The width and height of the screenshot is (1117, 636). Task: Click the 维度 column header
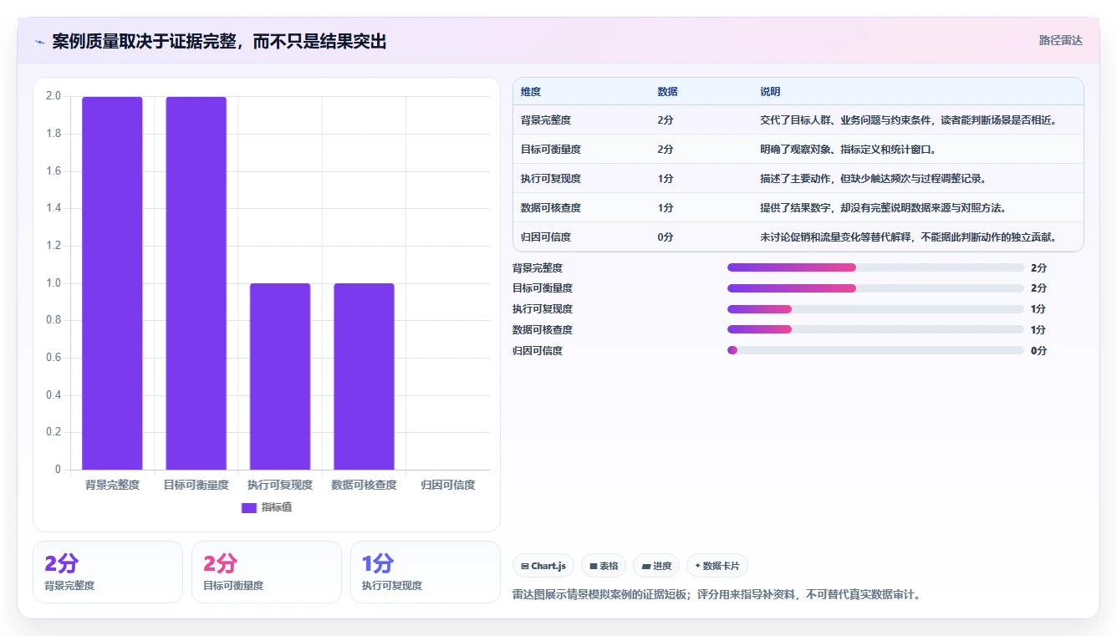click(531, 92)
